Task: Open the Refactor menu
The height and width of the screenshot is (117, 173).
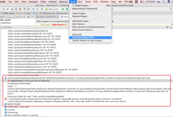Action: [x=63, y=2]
